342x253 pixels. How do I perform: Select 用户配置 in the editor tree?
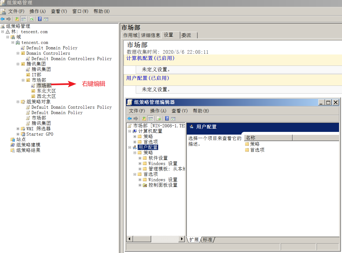(x=148, y=147)
